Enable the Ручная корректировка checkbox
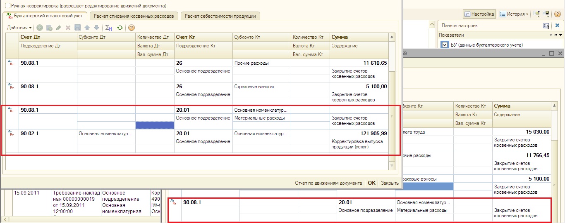 [x=7, y=6]
